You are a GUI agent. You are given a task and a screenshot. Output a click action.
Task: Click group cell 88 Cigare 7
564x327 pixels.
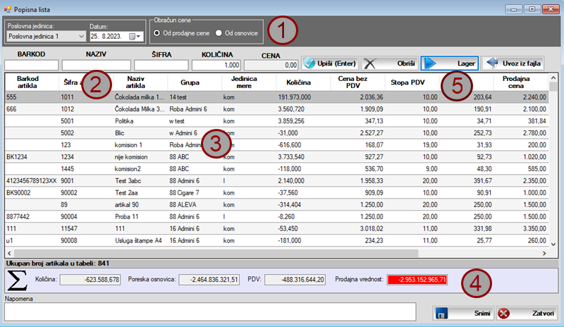(195, 193)
